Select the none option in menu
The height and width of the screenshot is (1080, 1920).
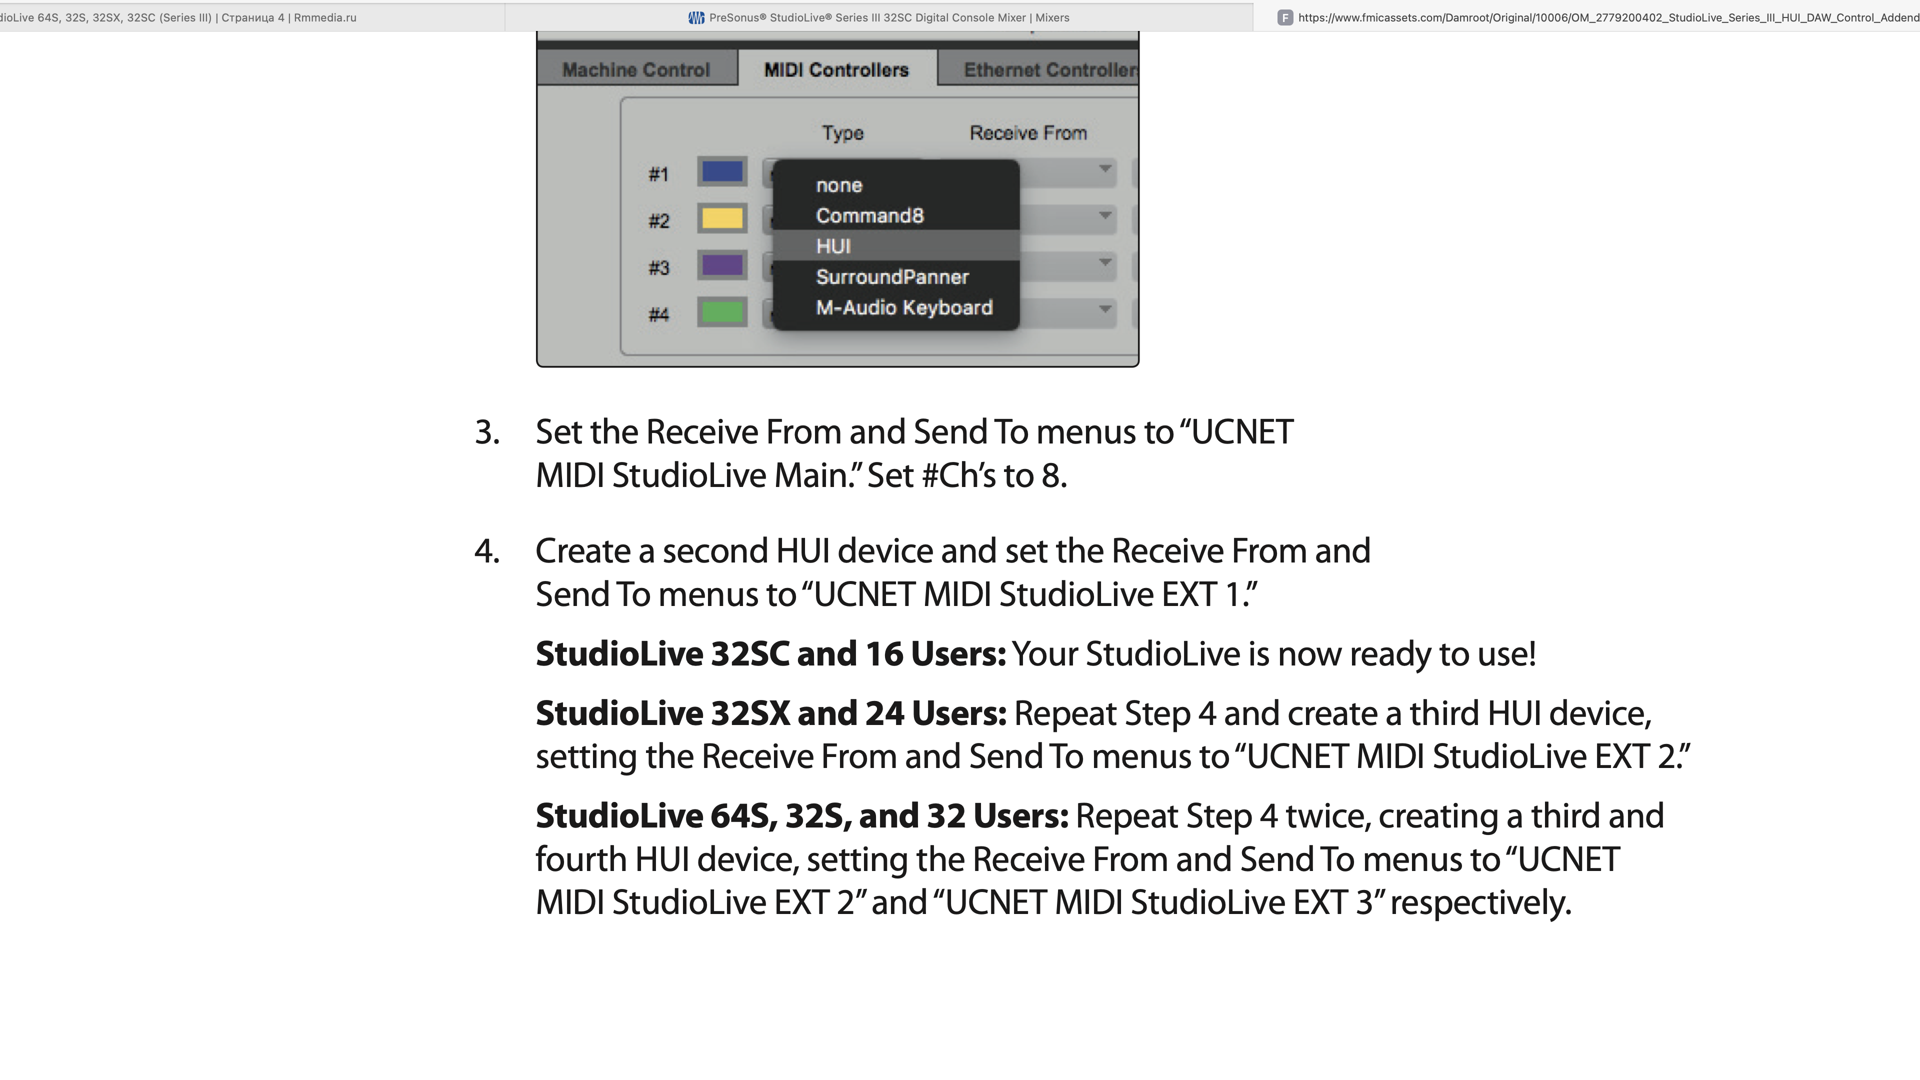838,185
